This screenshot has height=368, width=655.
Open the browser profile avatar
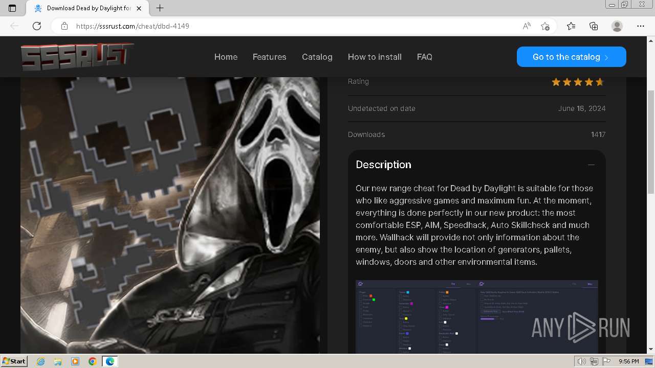[x=617, y=26]
